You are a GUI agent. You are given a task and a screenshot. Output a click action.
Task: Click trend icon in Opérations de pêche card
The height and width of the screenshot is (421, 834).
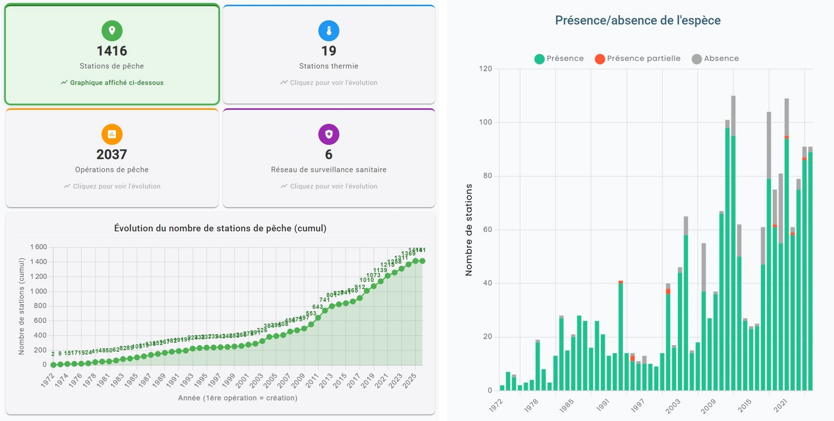[67, 186]
